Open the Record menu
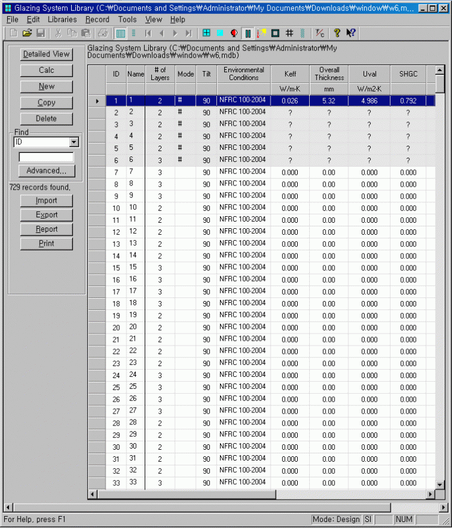This screenshot has height=528, width=452. click(97, 19)
